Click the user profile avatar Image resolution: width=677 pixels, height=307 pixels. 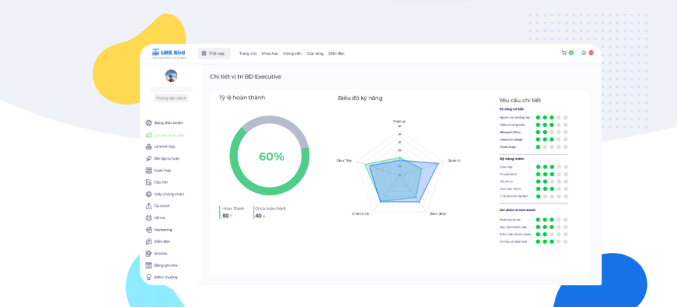(171, 75)
